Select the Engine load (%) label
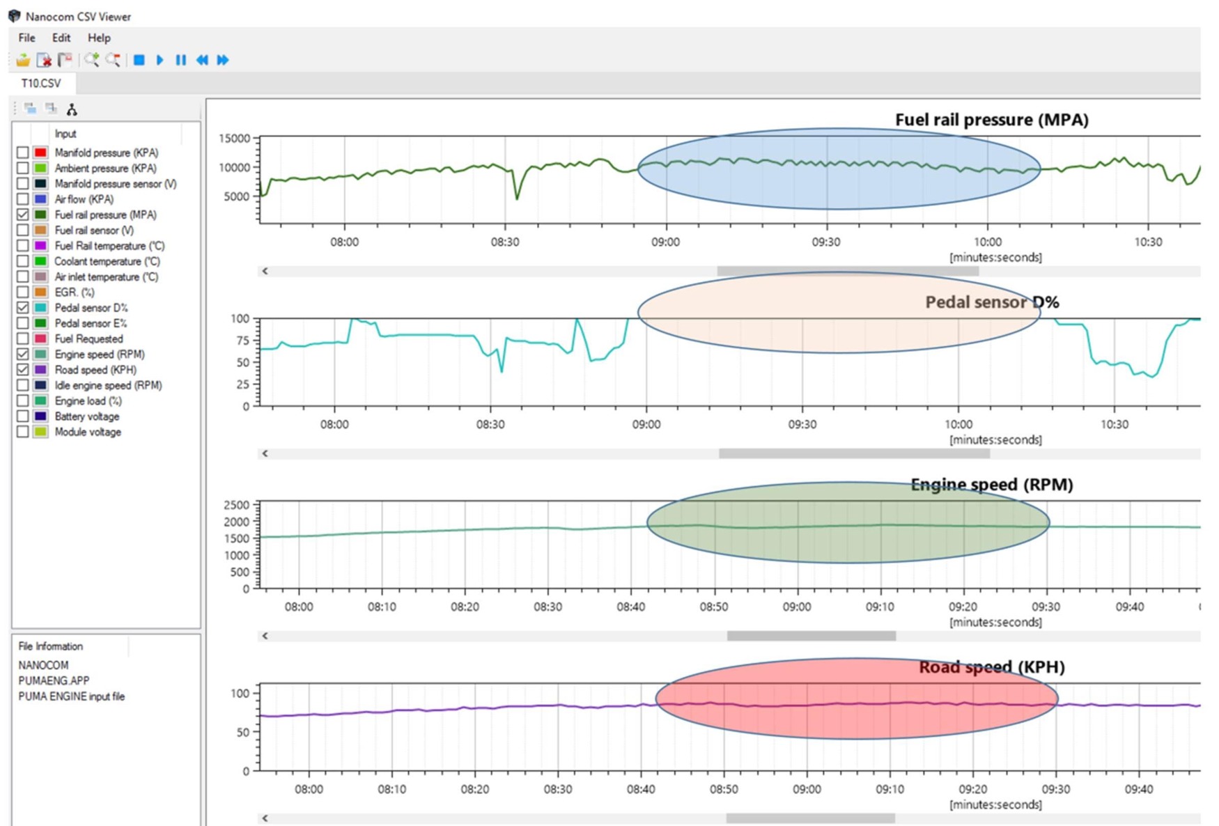The image size is (1219, 826). (x=88, y=401)
